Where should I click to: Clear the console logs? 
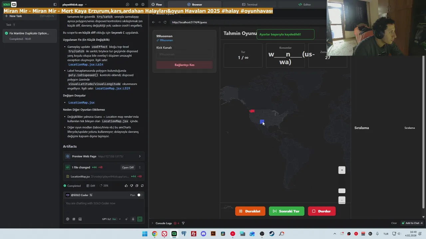(394, 223)
